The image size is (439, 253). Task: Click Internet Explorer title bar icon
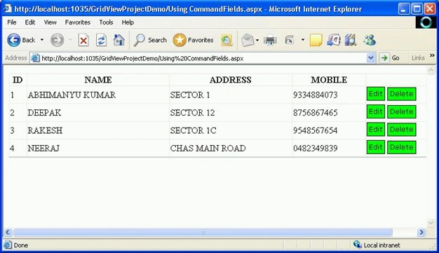[8, 8]
